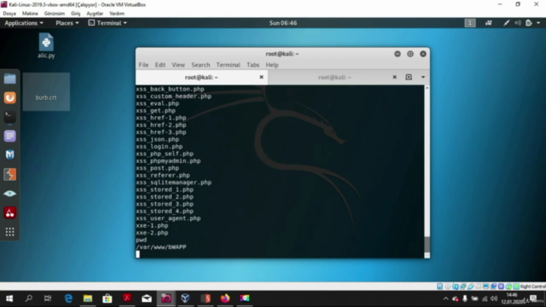Screen dimensions: 546x307
Task: Launch the orange Firefox ESR dock icon
Action: (9, 98)
